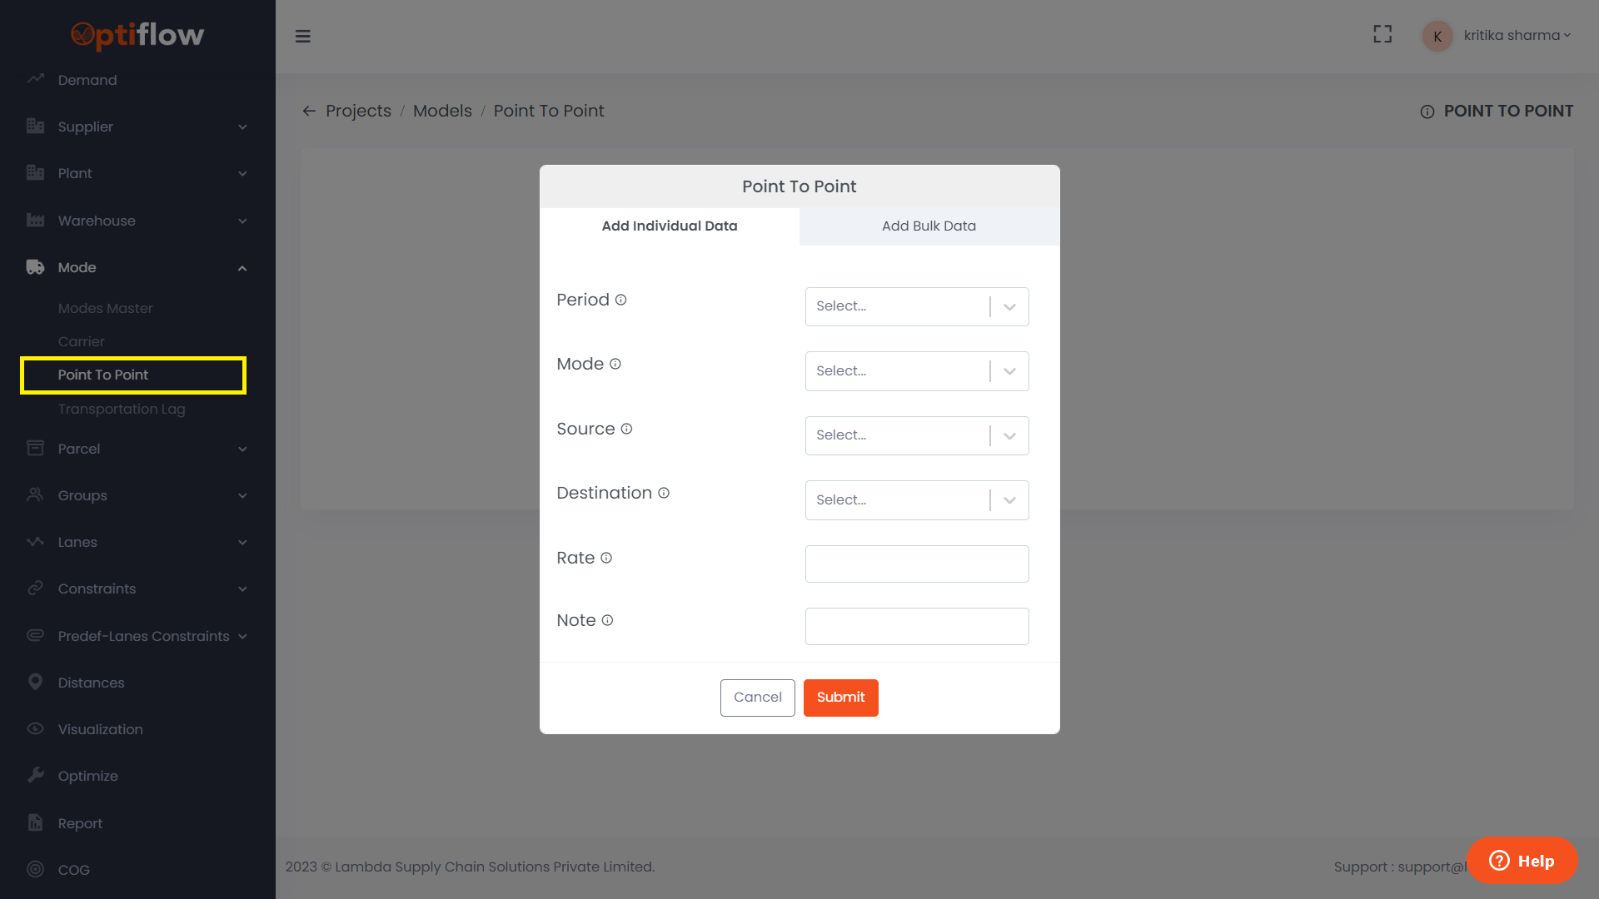Open the Mode select dropdown

tap(916, 371)
